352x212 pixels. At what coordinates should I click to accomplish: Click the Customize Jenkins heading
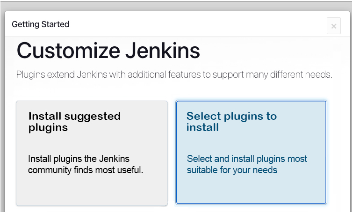pyautogui.click(x=108, y=51)
